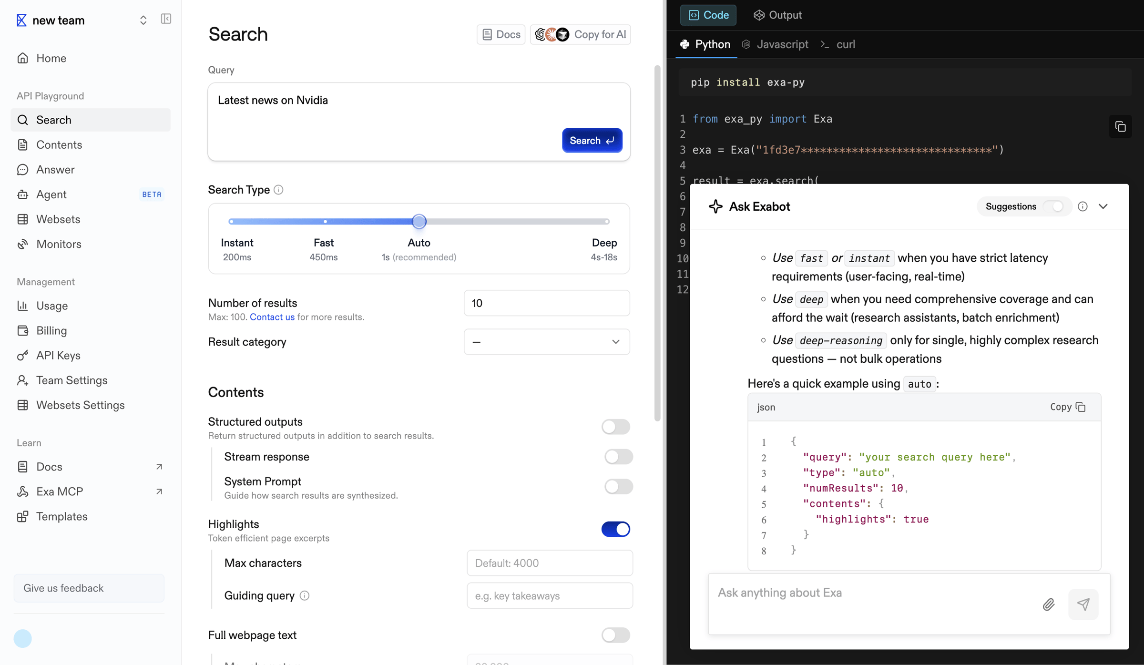
Task: Collapse the sidebar with the panel icon
Action: (x=166, y=19)
